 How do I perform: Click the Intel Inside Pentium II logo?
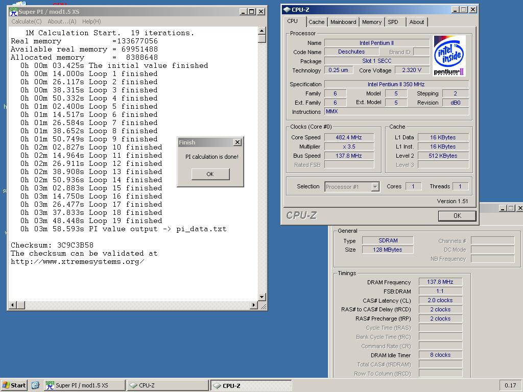point(449,56)
